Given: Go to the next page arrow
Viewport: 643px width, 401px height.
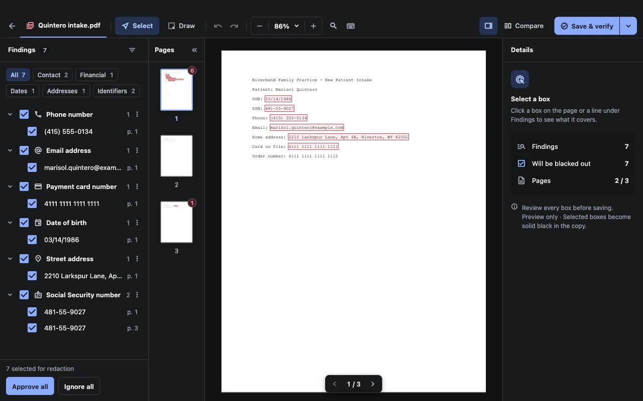Looking at the screenshot, I should coord(373,384).
